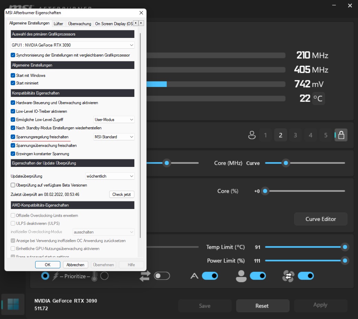Click the Windows logo startup button

13,305
